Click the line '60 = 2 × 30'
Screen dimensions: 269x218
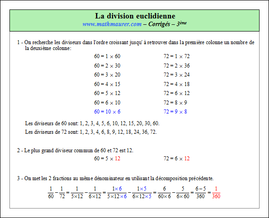tap(107, 66)
